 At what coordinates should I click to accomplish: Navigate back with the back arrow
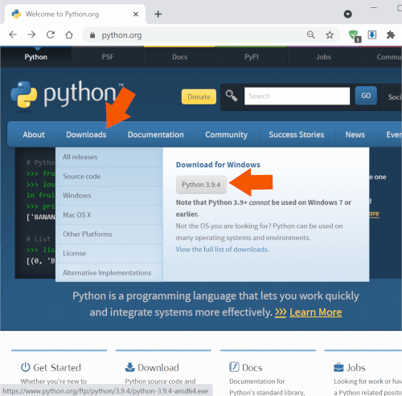coord(13,35)
